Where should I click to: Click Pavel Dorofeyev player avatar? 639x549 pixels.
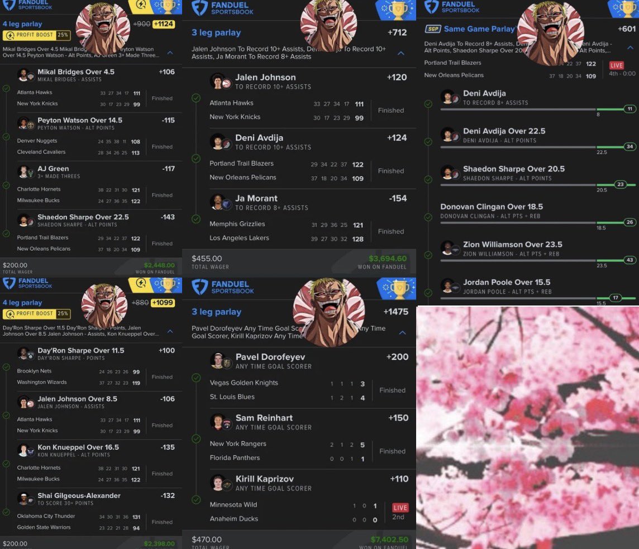point(221,361)
